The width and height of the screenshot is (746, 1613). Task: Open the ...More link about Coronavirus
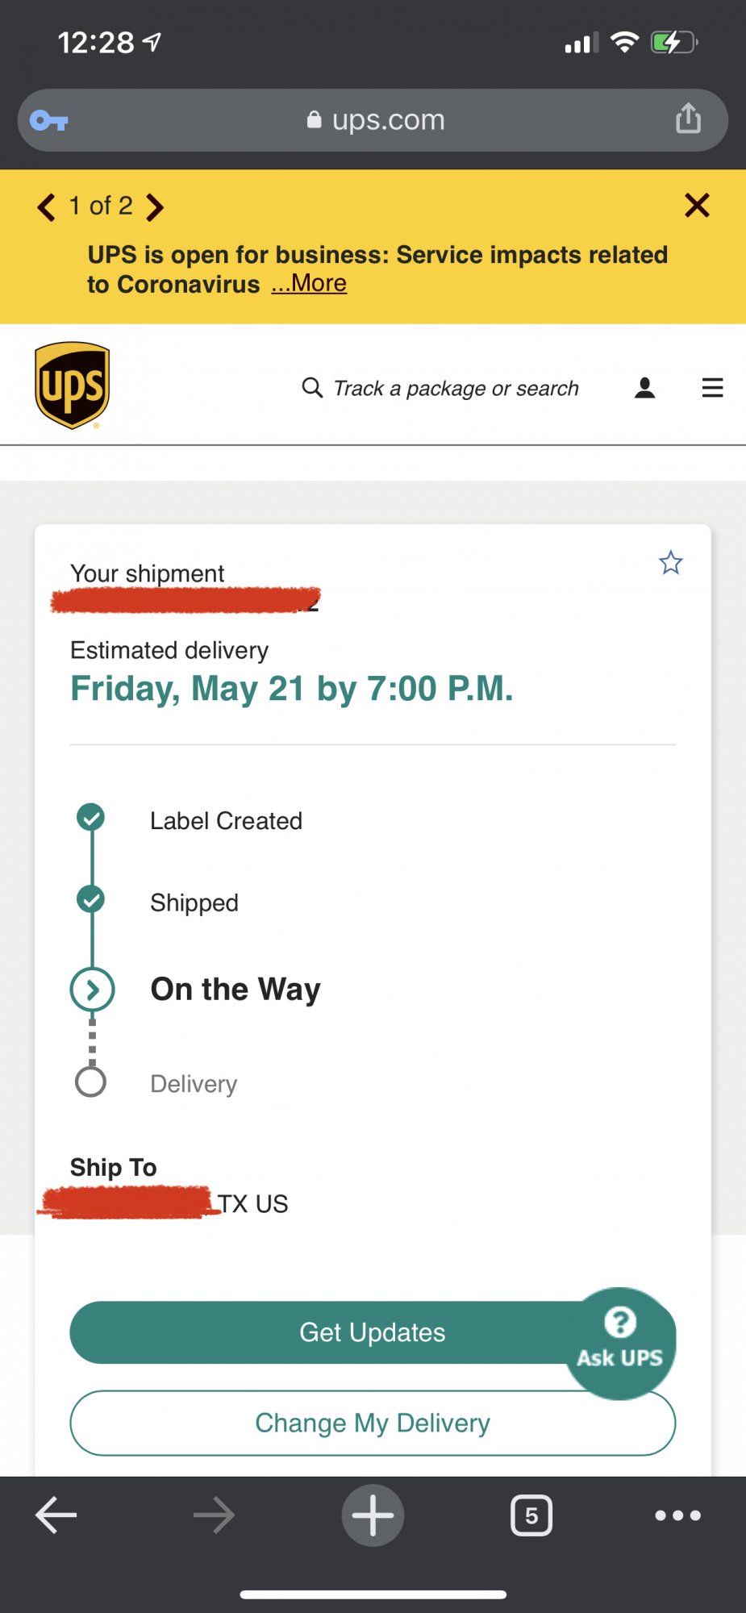[309, 284]
